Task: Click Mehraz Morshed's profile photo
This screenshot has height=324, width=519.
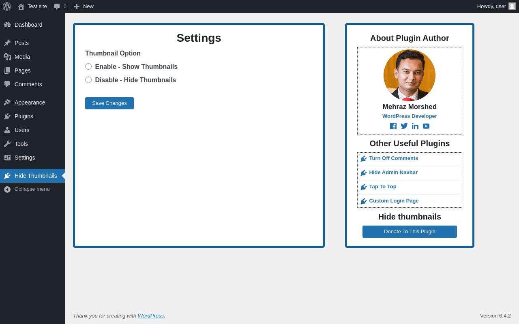Action: [x=410, y=75]
